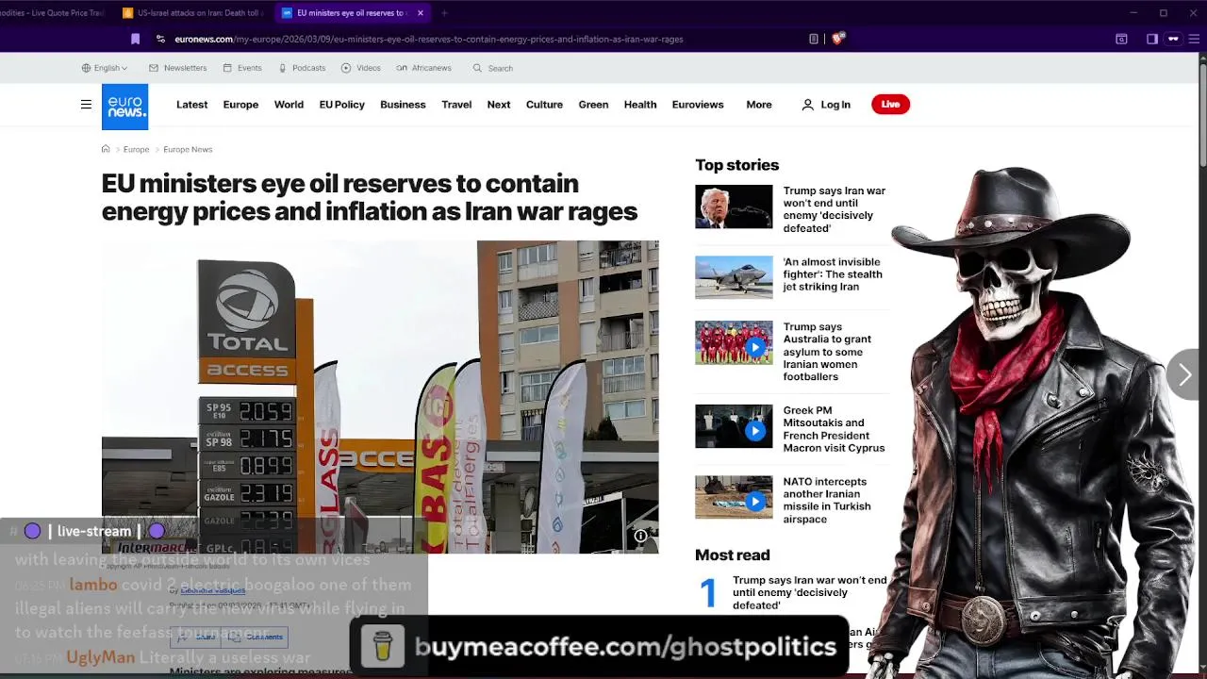Open Podcasts link in top bar
This screenshot has width=1207, height=679.
(302, 68)
